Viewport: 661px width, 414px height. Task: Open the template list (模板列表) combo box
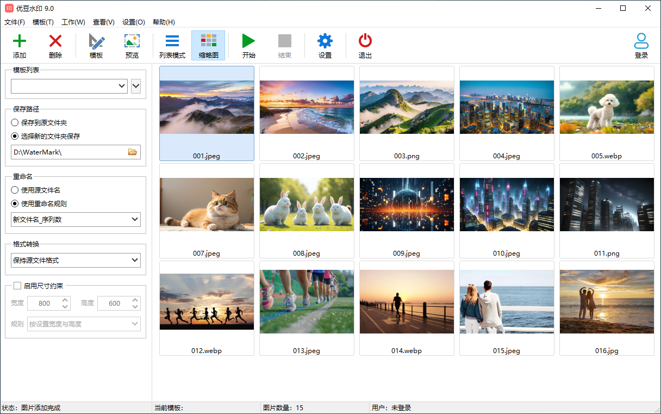point(69,86)
